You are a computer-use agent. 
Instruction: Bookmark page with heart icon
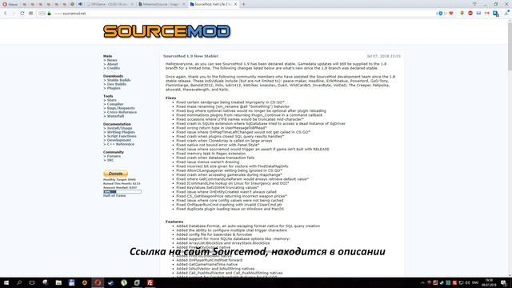click(451, 14)
